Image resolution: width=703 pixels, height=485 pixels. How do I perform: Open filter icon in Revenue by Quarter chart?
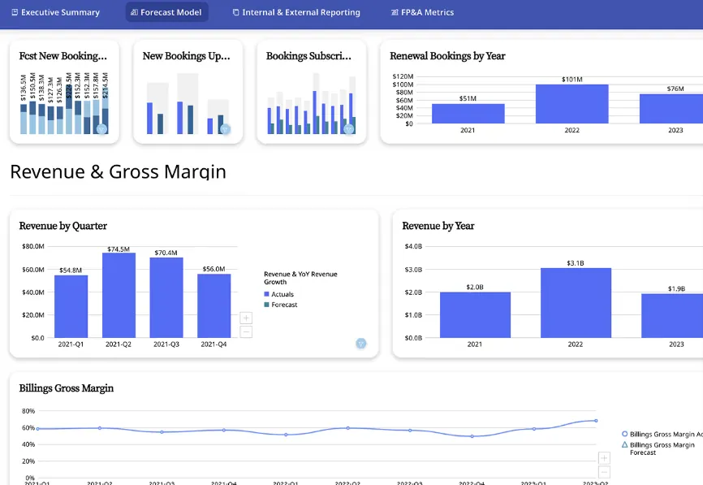point(361,344)
